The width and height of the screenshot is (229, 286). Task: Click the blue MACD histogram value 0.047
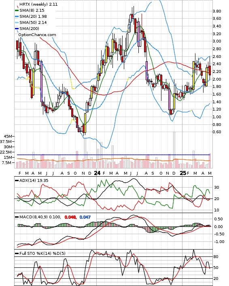tap(85, 217)
